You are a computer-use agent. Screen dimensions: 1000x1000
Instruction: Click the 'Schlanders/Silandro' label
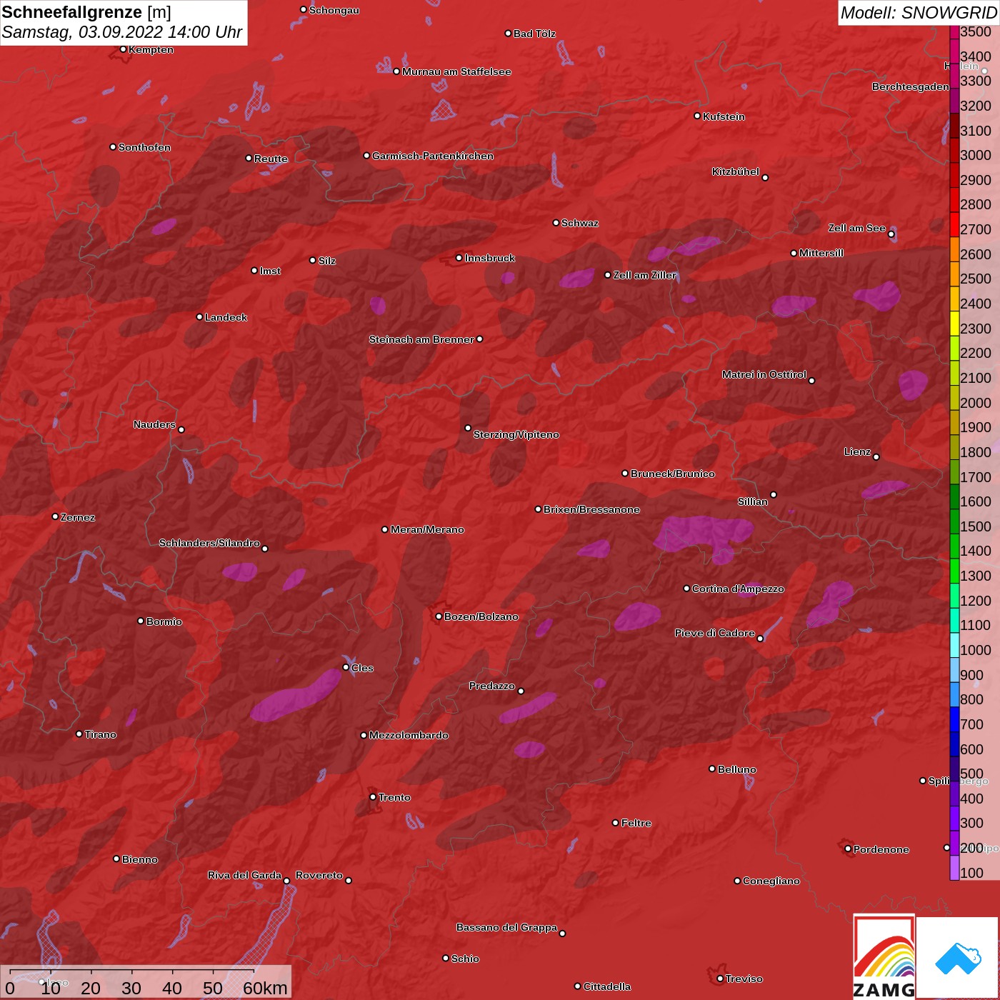point(209,543)
